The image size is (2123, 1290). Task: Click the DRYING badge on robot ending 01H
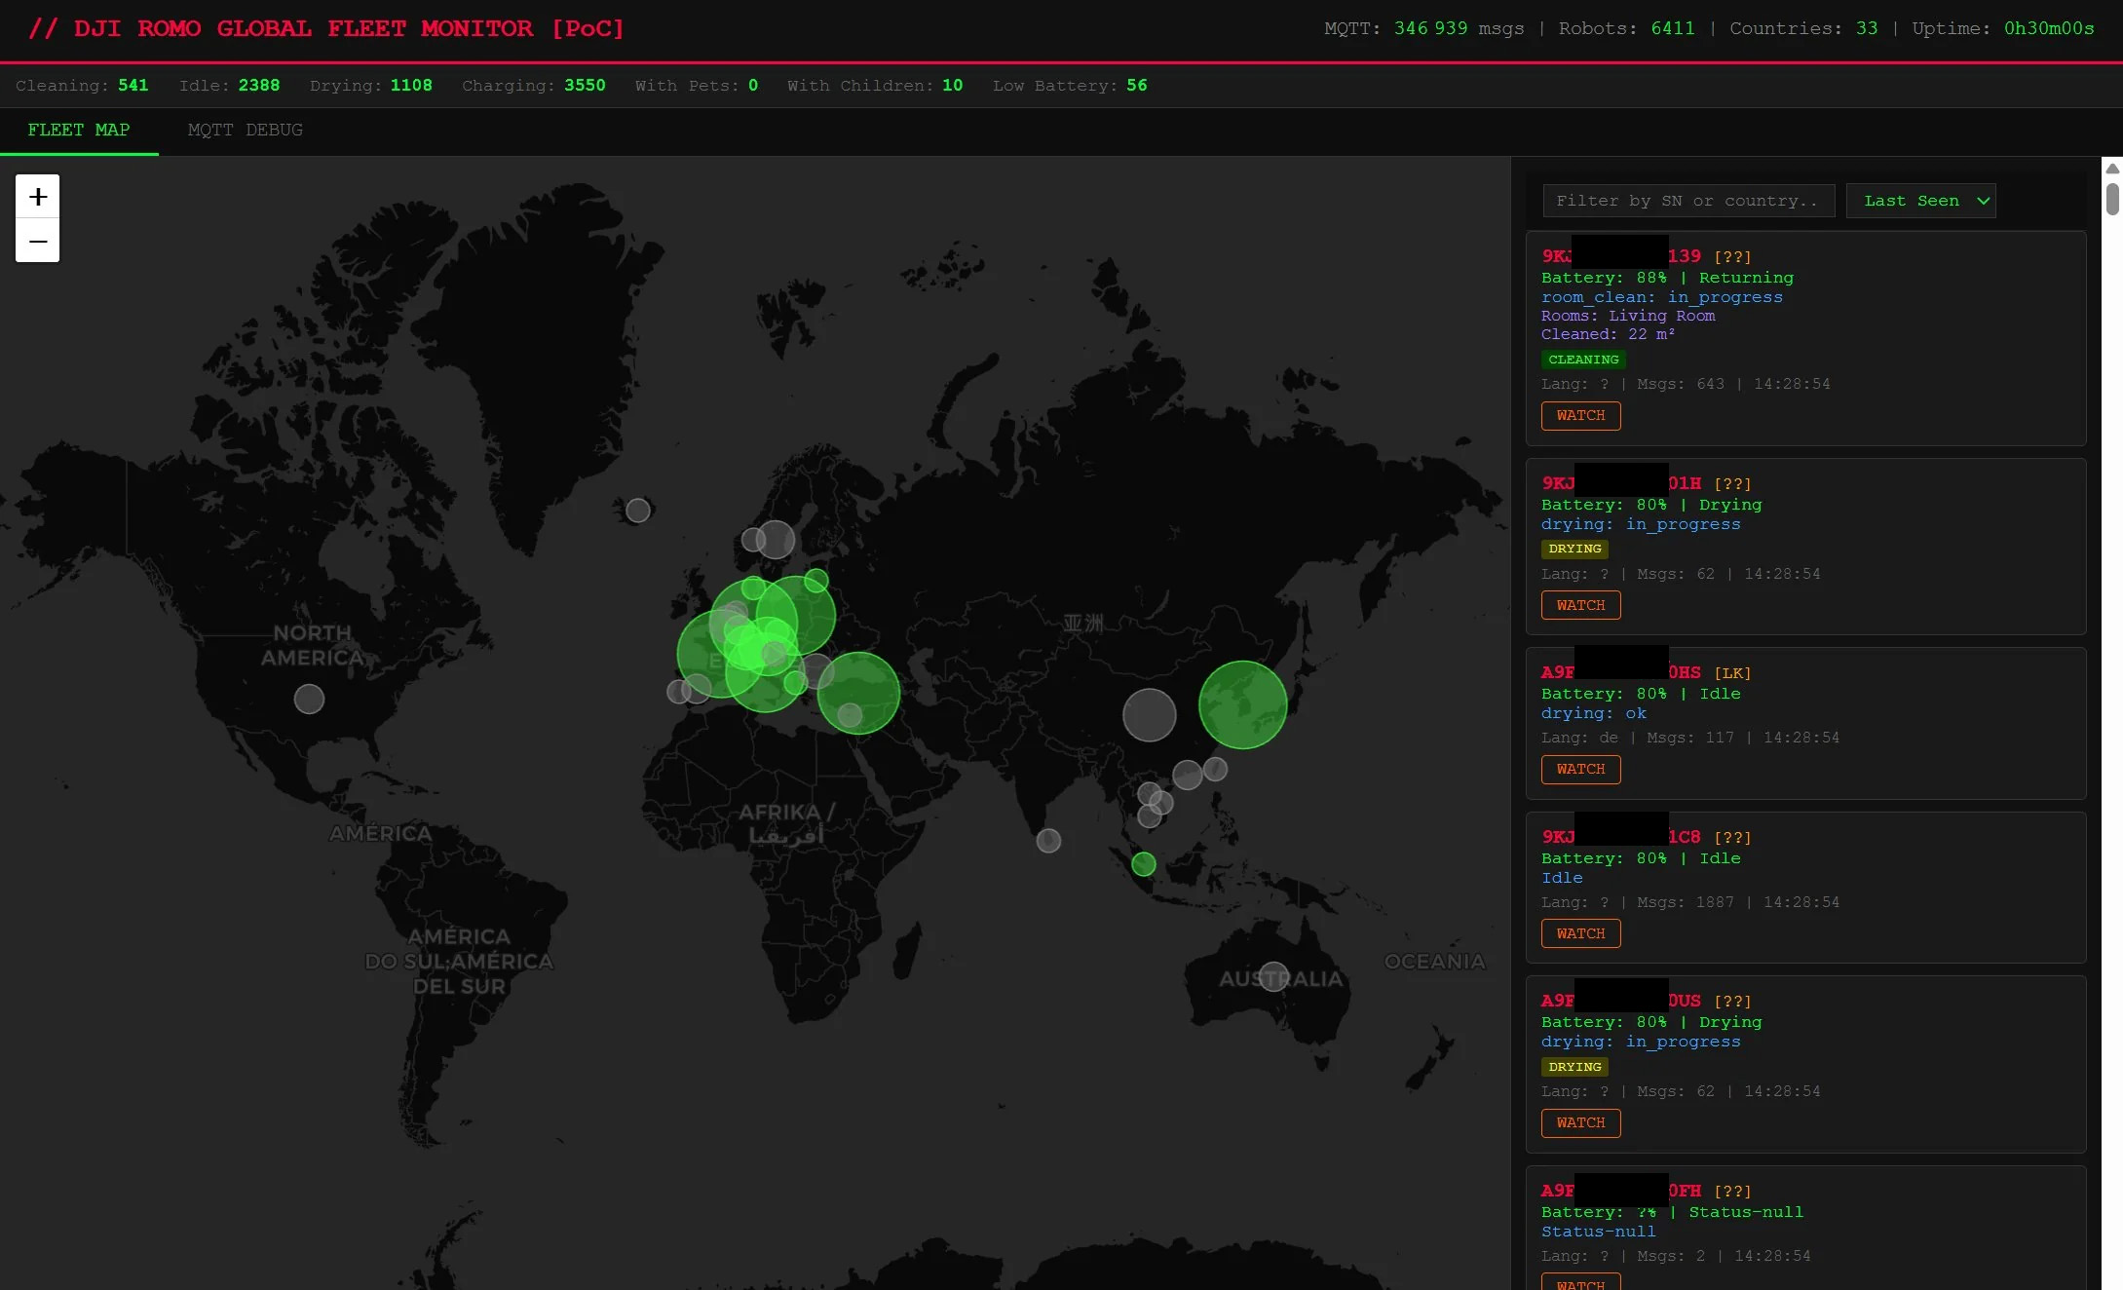pos(1574,549)
